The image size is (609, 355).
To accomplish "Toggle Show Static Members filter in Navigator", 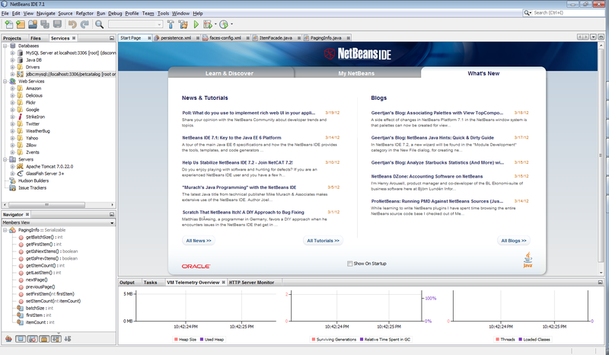I will (33, 339).
